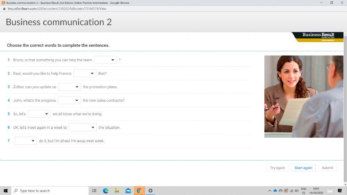Click the Task View icon in taskbar
This screenshot has width=347, height=195.
94,191
